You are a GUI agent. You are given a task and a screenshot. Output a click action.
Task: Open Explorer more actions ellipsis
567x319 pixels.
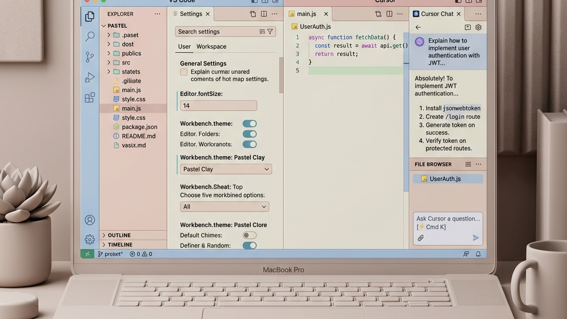(157, 14)
